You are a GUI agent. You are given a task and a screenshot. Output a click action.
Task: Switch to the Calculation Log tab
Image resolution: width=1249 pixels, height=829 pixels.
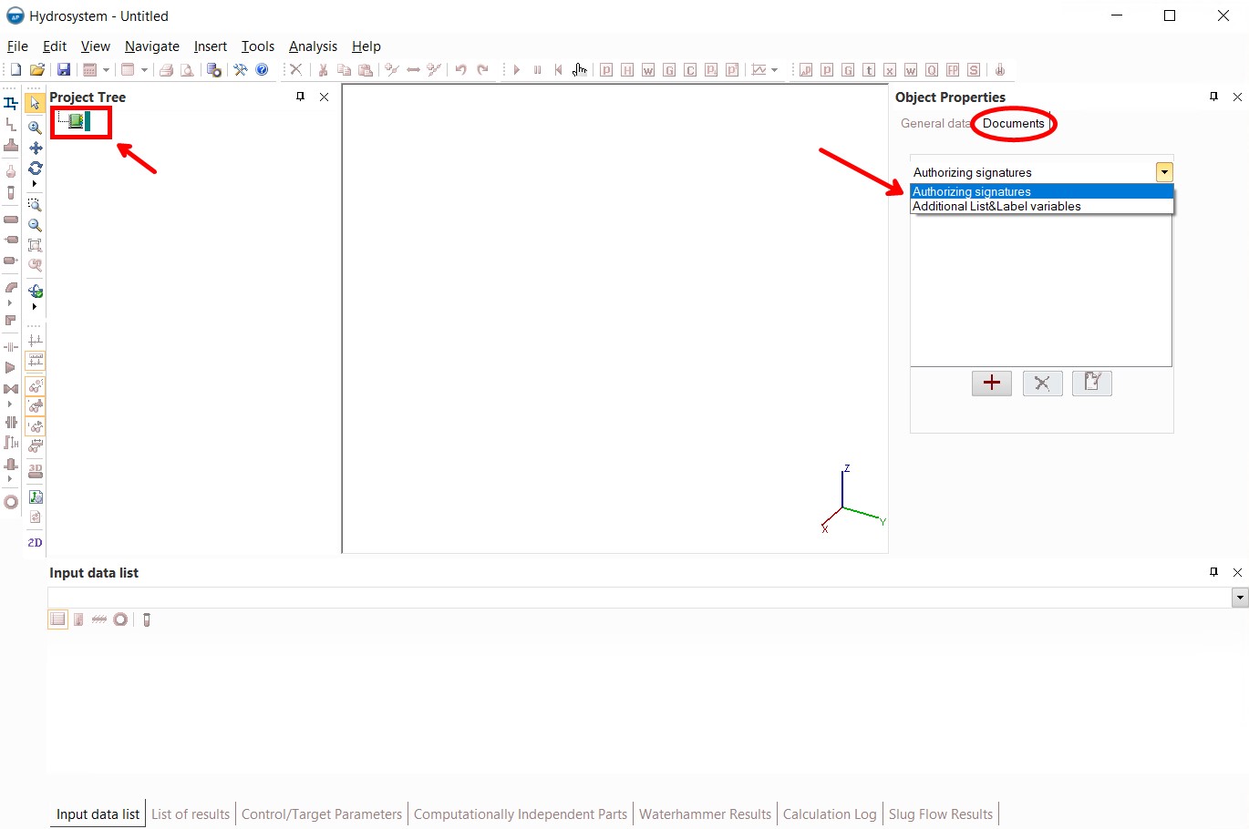[829, 814]
